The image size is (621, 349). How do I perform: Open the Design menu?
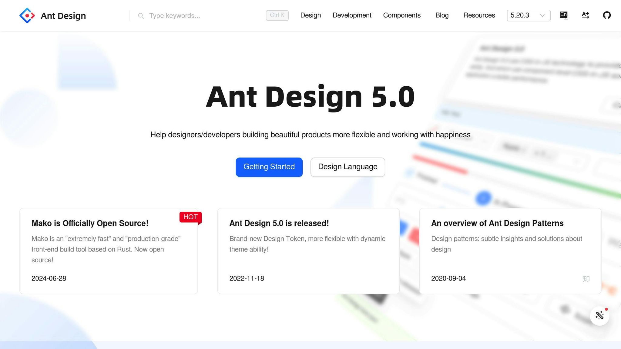pos(310,15)
